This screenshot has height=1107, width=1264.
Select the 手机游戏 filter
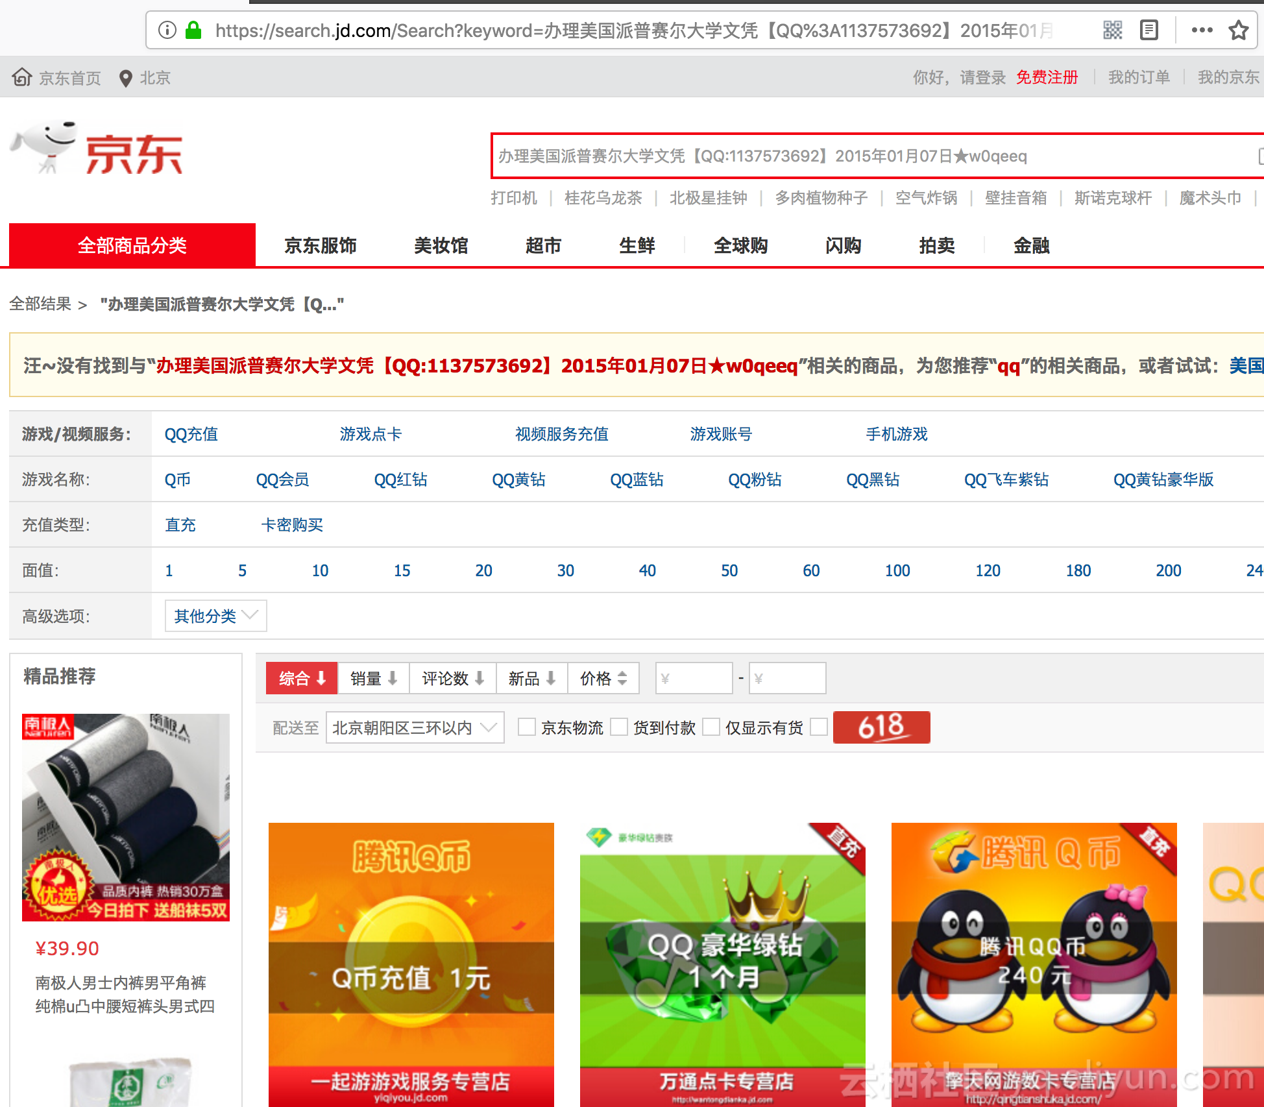897,434
